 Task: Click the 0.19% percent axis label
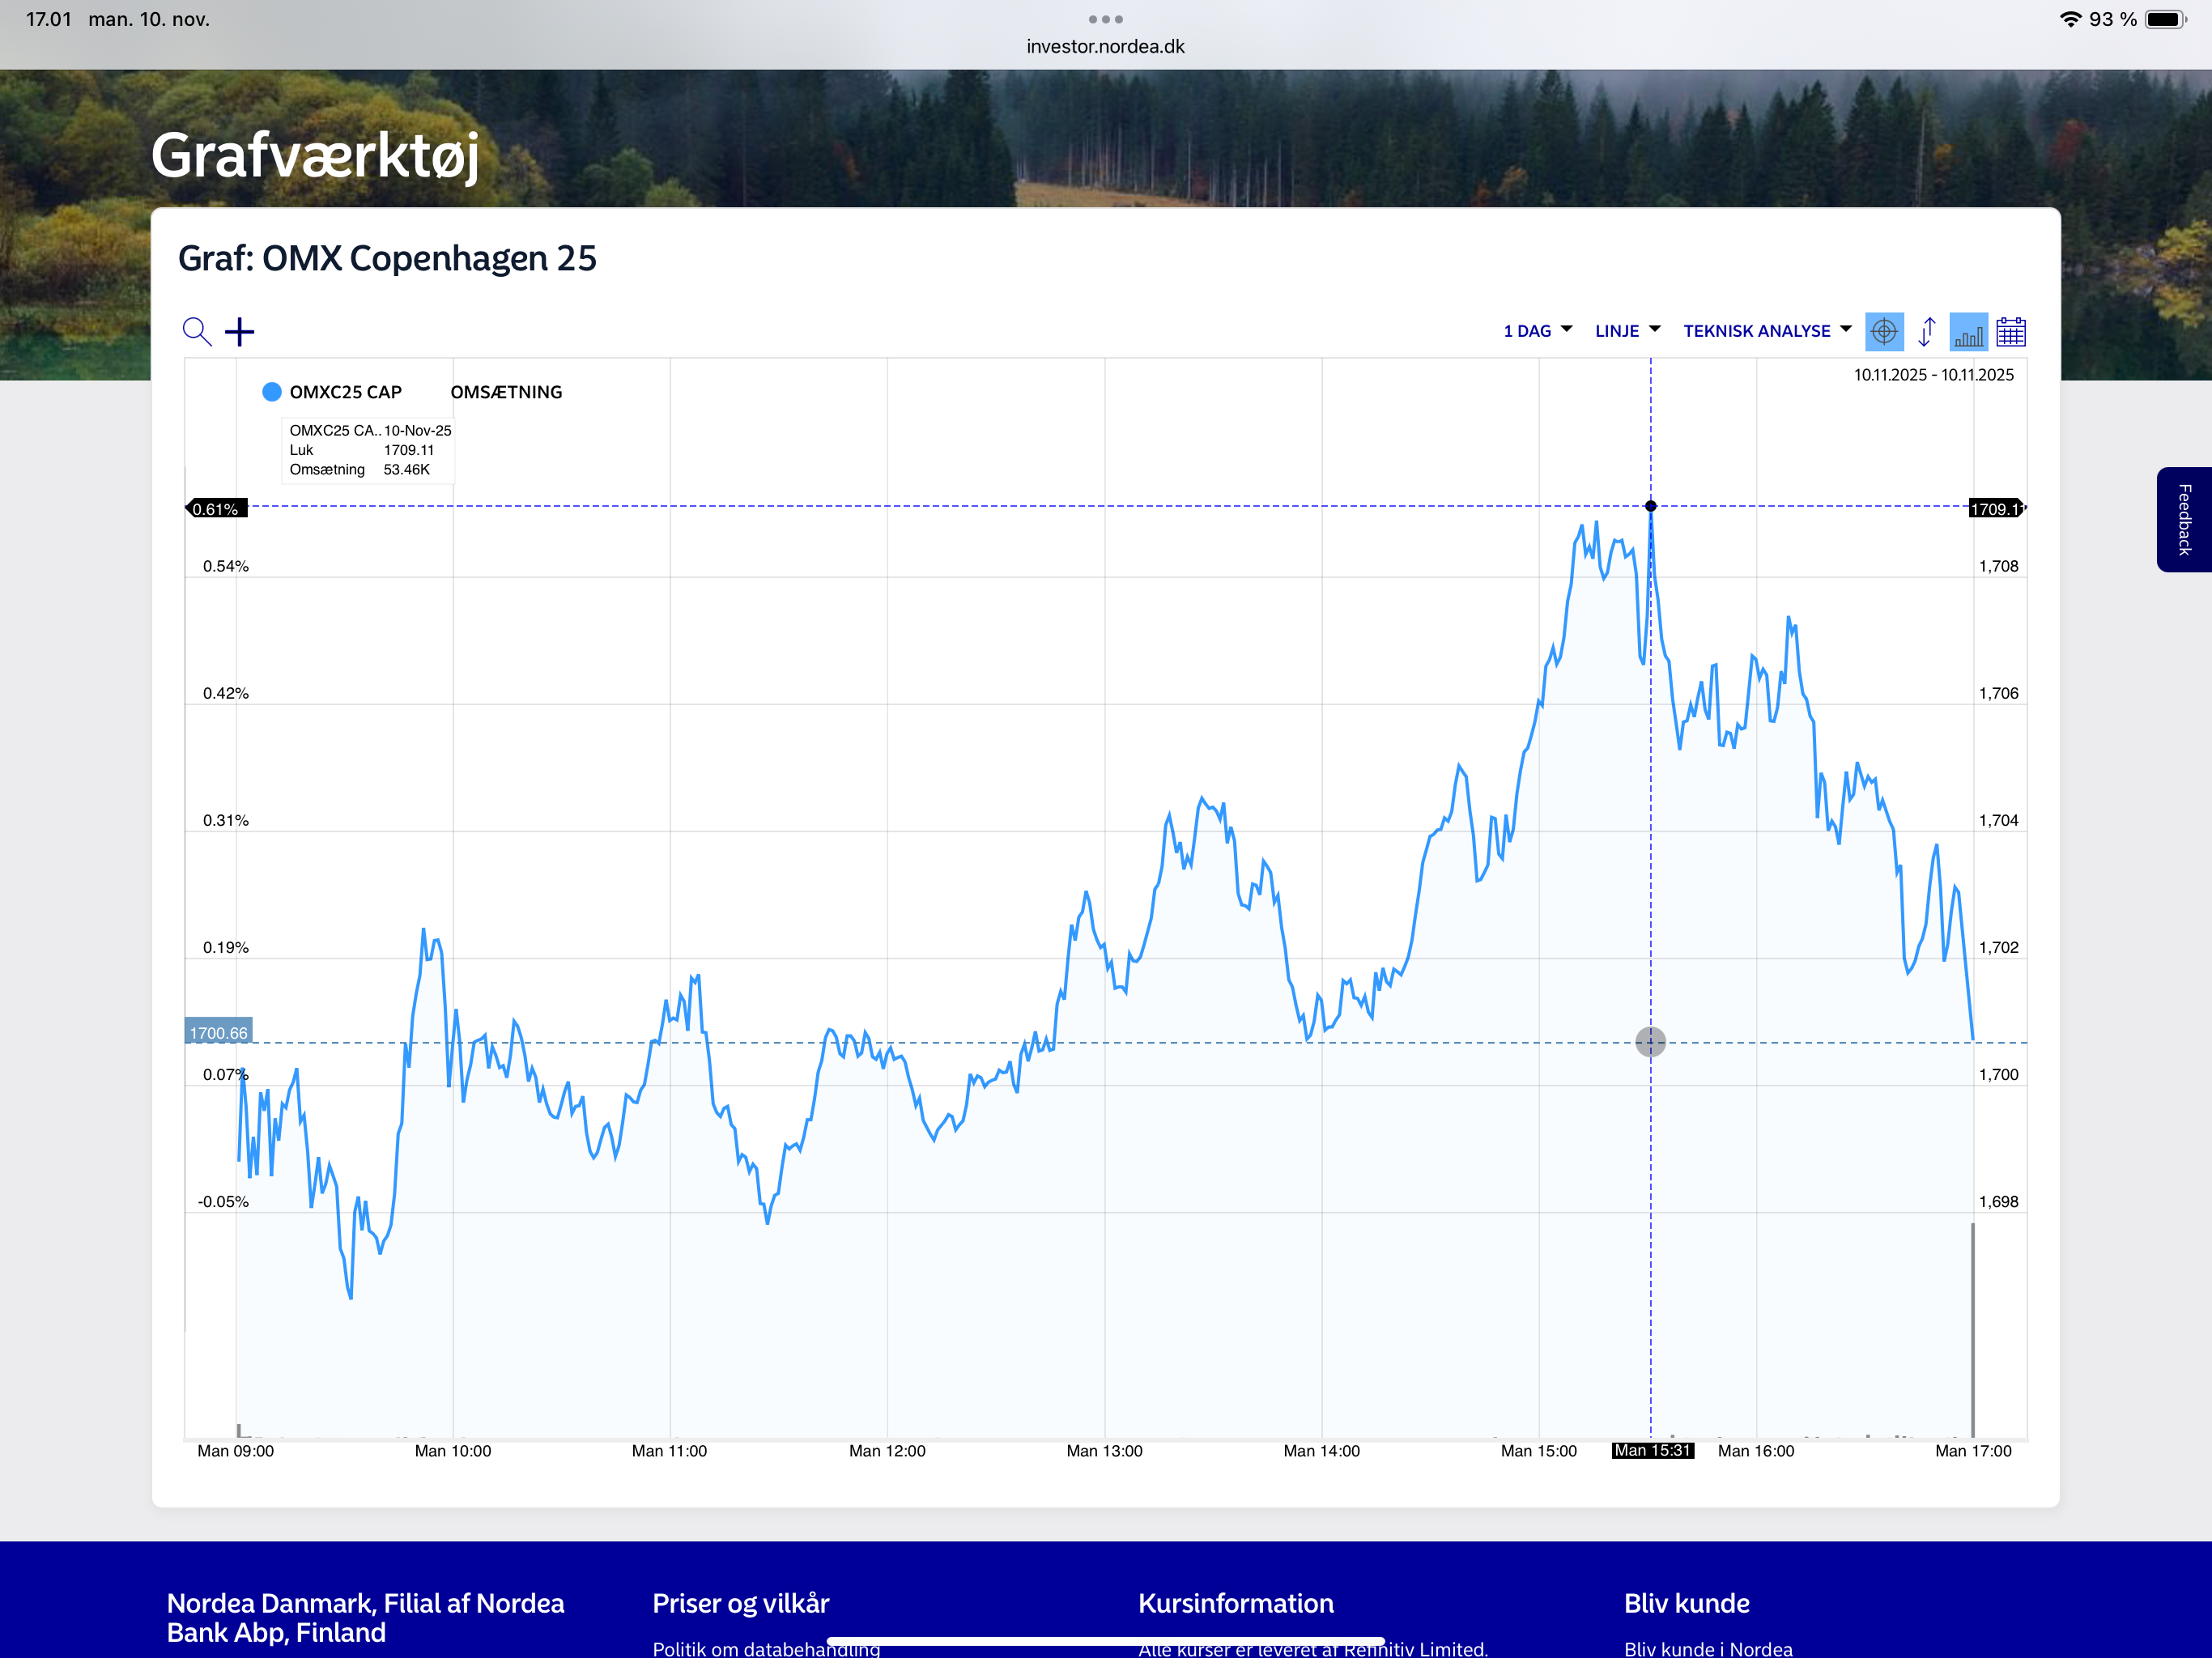pos(226,947)
